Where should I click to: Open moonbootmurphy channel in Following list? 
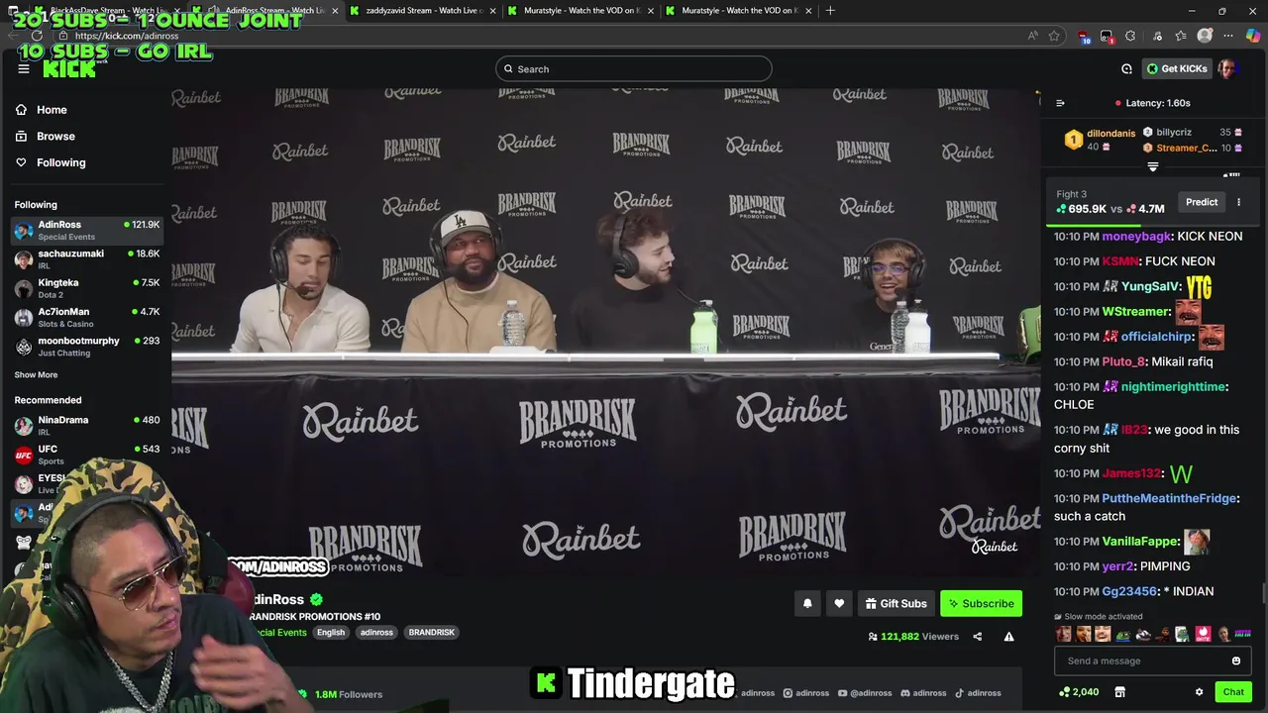(x=87, y=346)
